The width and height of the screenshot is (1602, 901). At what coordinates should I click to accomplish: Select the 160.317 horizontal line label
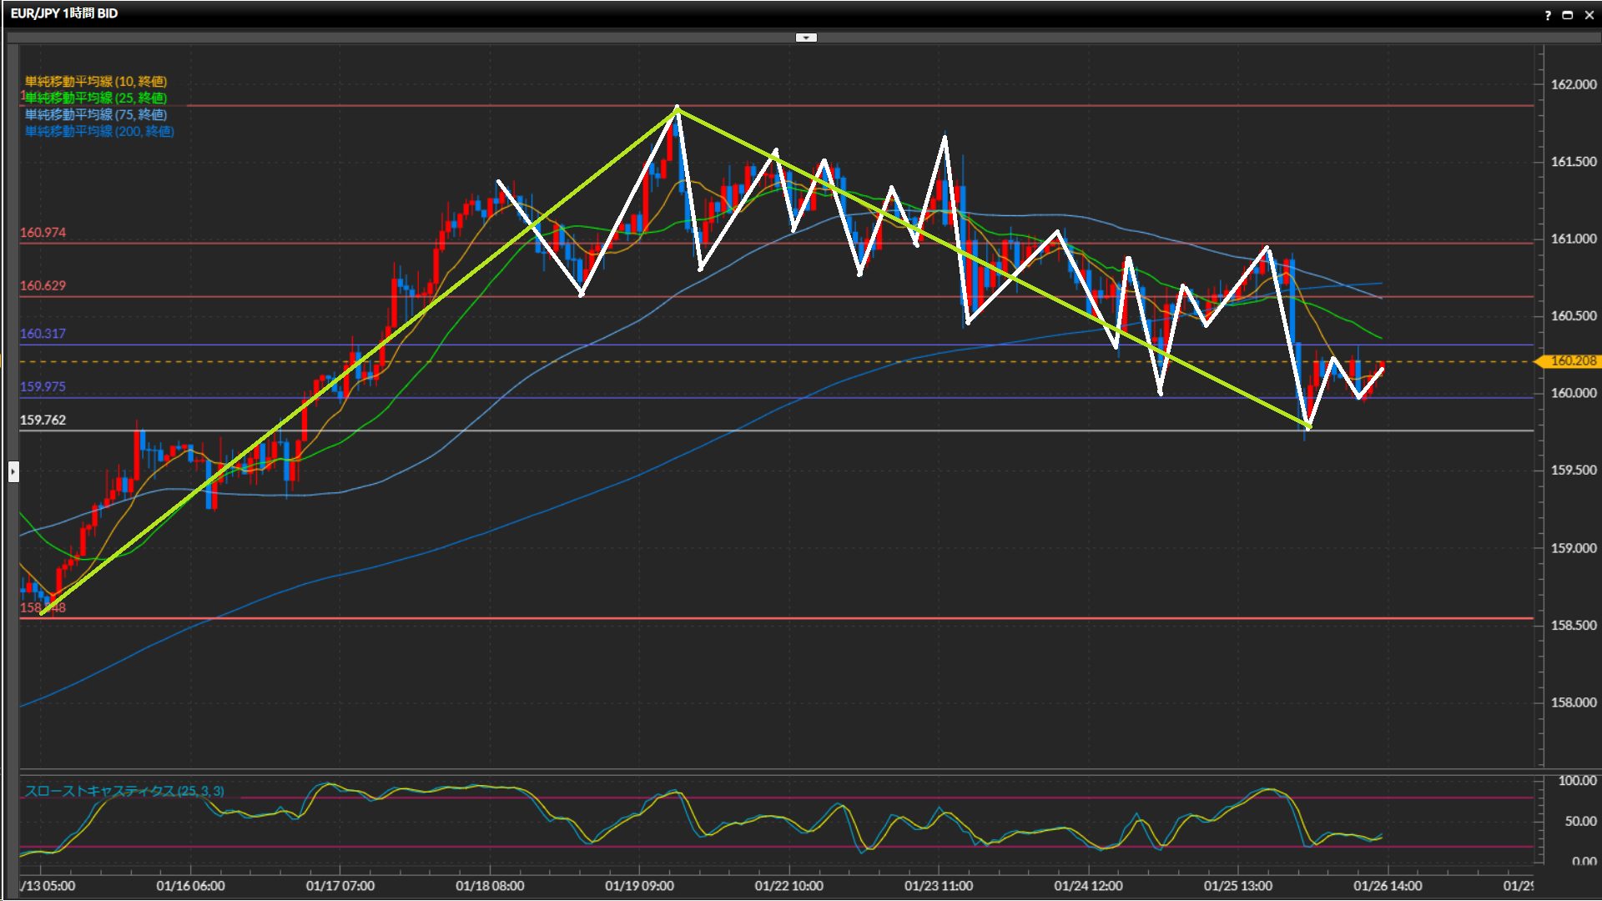pos(43,334)
